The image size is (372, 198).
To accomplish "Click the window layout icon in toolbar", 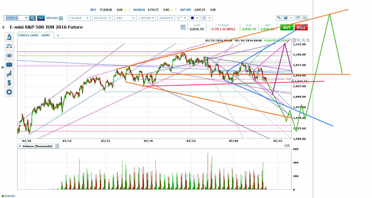I will click(x=298, y=18).
